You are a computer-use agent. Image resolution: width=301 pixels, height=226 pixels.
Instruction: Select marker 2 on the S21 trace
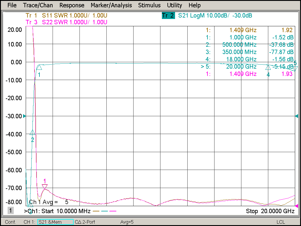coord(32,133)
